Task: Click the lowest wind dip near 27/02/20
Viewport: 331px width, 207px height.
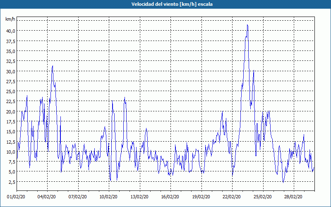Action: (x=283, y=182)
